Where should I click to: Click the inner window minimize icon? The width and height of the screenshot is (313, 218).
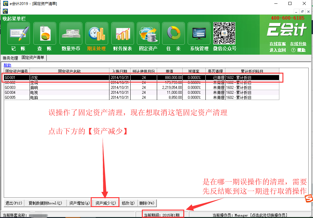click(x=296, y=11)
